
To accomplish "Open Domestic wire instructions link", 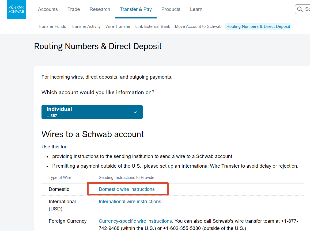I will [127, 189].
